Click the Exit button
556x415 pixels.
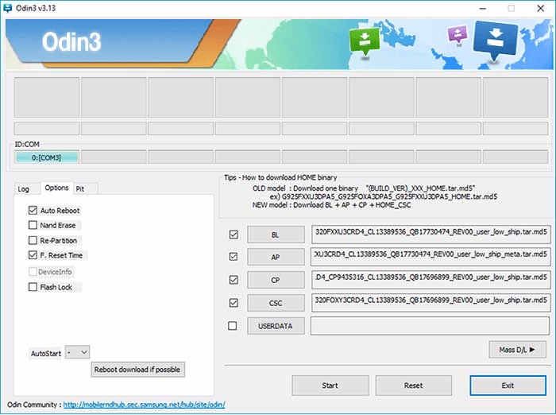(x=508, y=386)
